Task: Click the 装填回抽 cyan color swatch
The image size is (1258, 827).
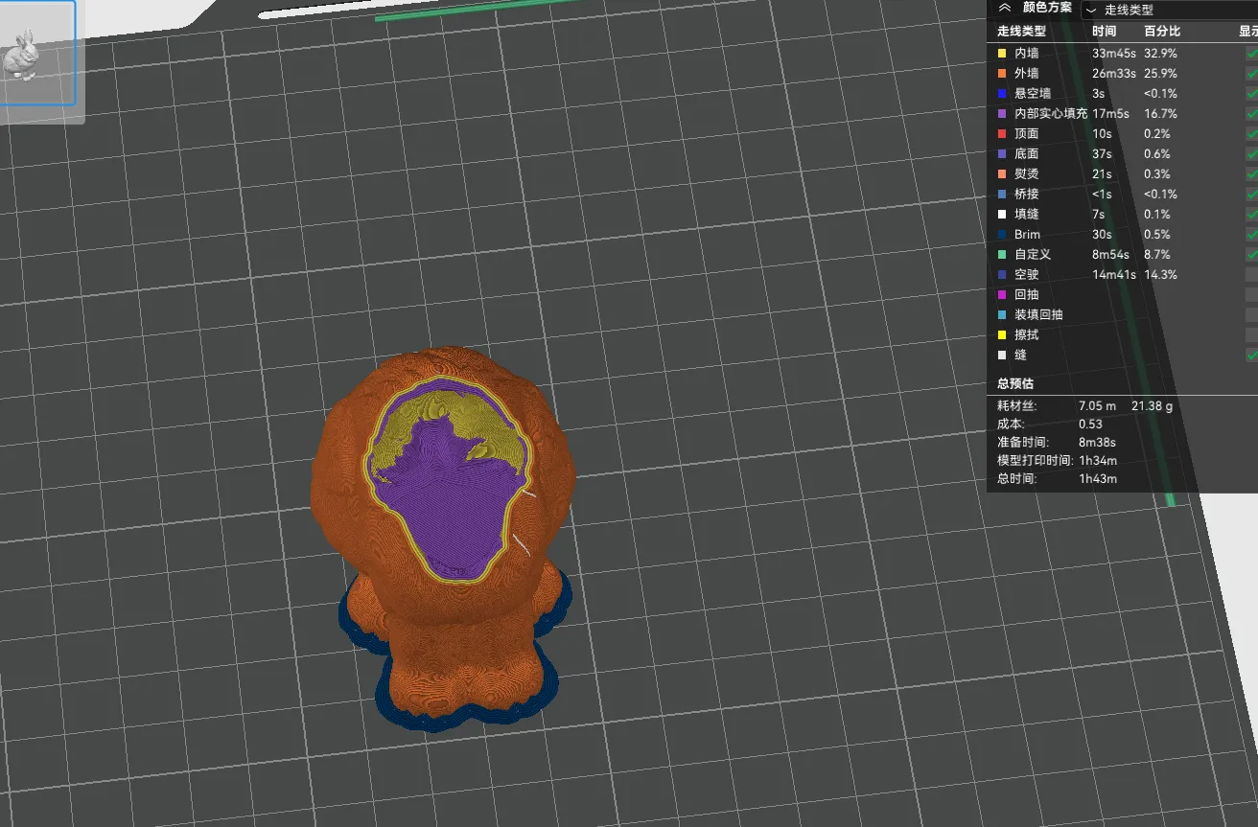Action: point(1003,315)
